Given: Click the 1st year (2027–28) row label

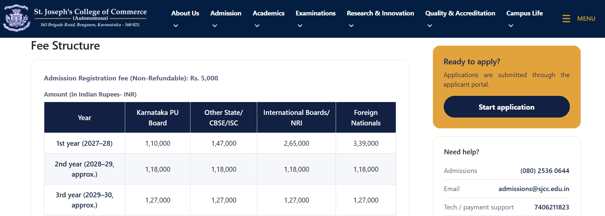Looking at the screenshot, I should tap(84, 143).
